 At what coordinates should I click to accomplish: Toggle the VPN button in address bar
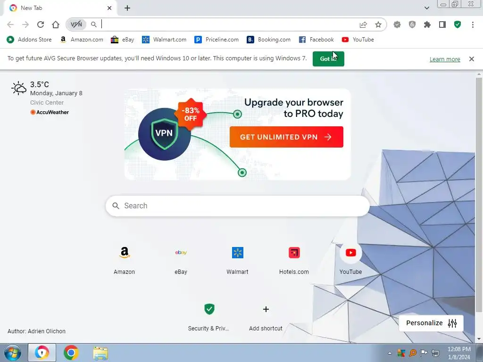pyautogui.click(x=76, y=25)
